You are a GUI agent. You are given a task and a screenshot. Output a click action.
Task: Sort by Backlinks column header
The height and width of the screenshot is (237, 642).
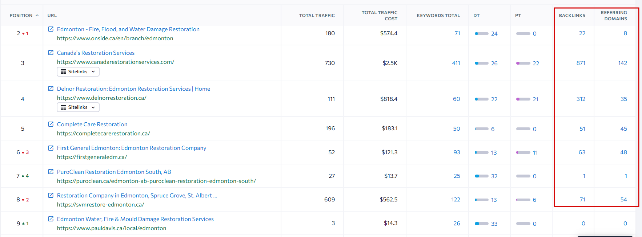[572, 15]
